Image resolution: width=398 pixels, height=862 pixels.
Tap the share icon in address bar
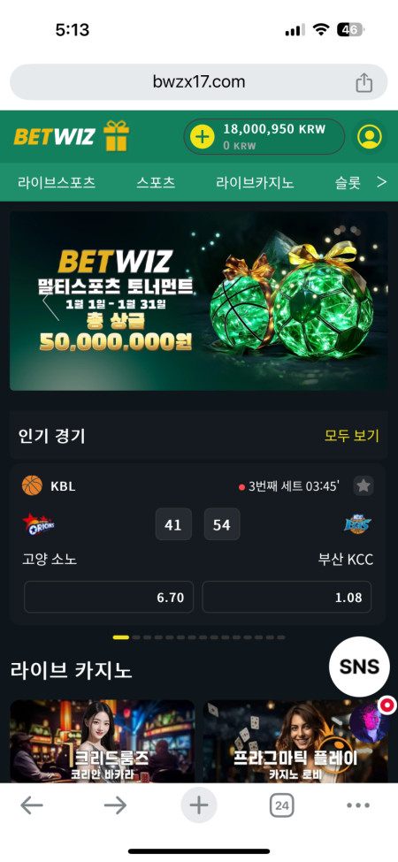[364, 83]
